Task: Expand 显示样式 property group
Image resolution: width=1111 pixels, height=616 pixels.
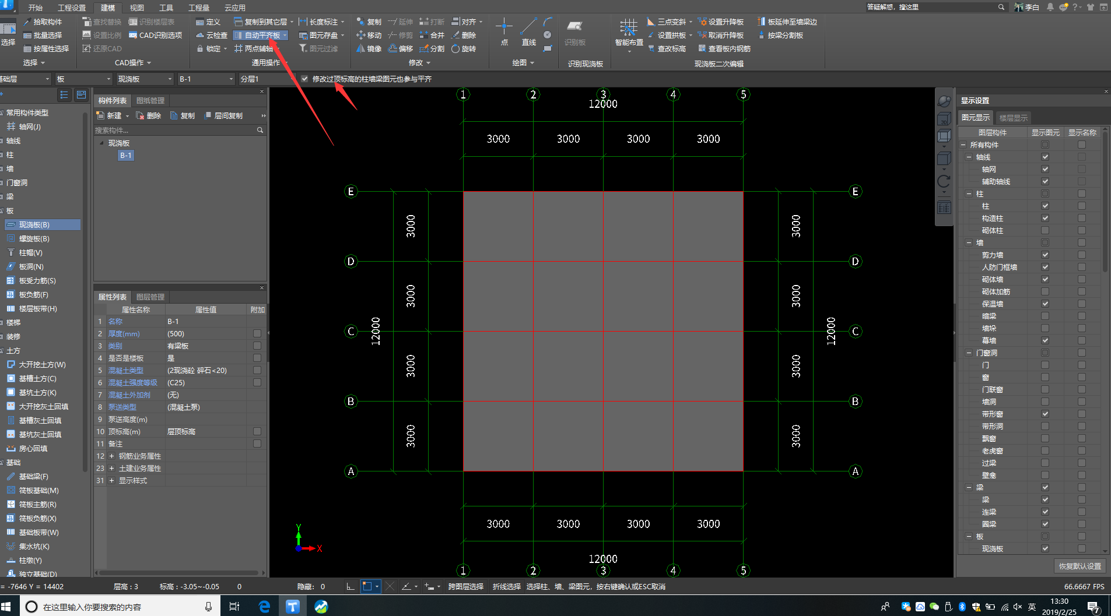Action: (x=111, y=480)
